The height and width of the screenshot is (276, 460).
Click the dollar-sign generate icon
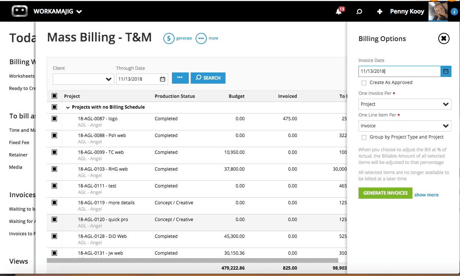point(169,38)
